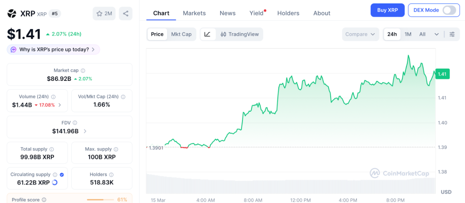Select the line chart icon
Image resolution: width=465 pixels, height=203 pixels.
pyautogui.click(x=208, y=34)
